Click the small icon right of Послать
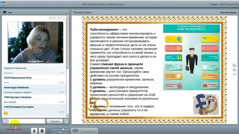 66,121
